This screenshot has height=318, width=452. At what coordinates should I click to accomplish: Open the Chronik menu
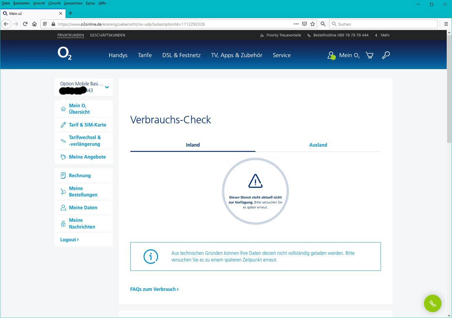54,3
